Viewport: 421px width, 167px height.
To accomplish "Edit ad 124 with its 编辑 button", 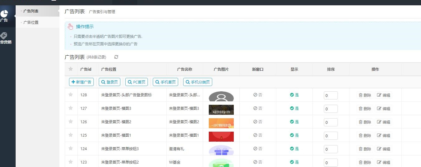I will (x=383, y=149).
